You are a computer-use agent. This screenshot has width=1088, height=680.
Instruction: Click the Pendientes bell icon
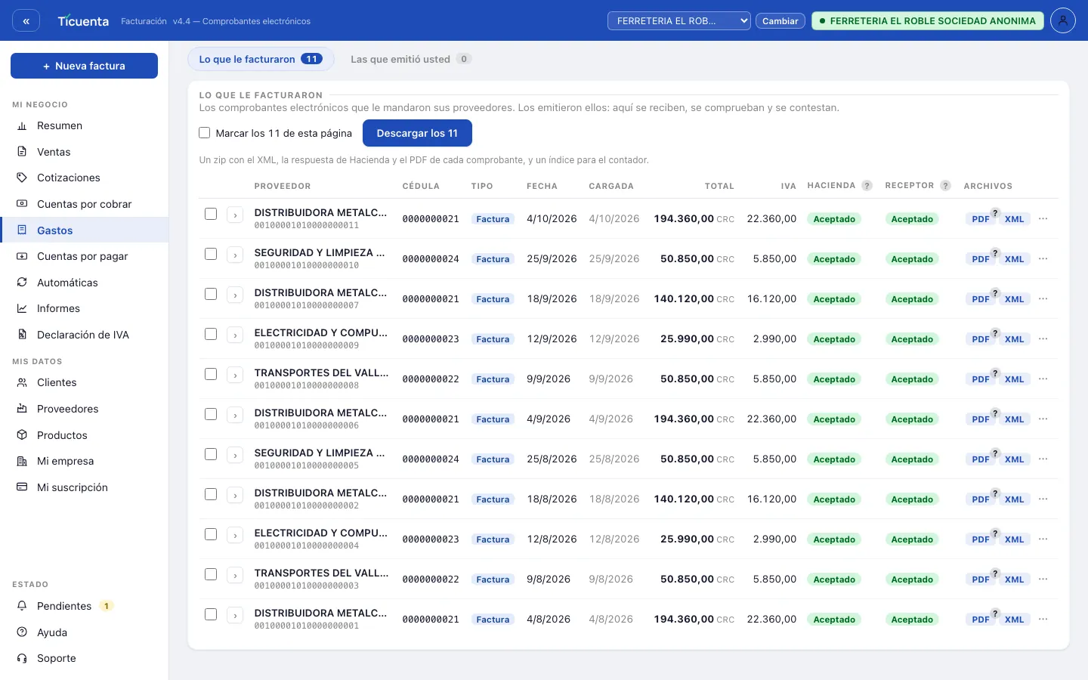coord(22,606)
